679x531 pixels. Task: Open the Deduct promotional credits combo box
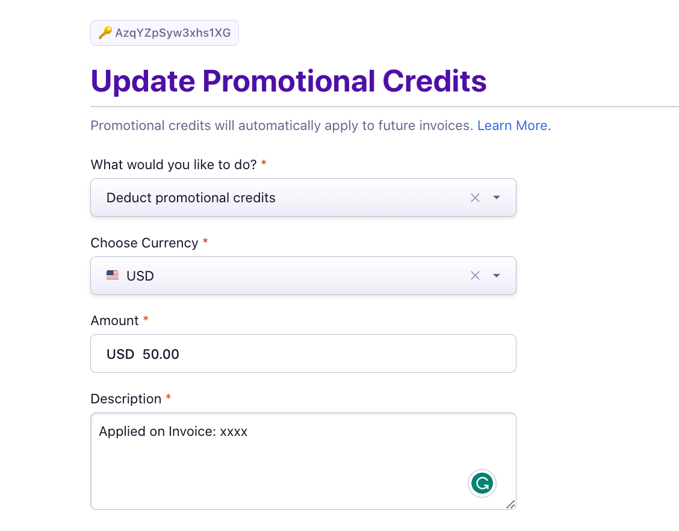[303, 197]
